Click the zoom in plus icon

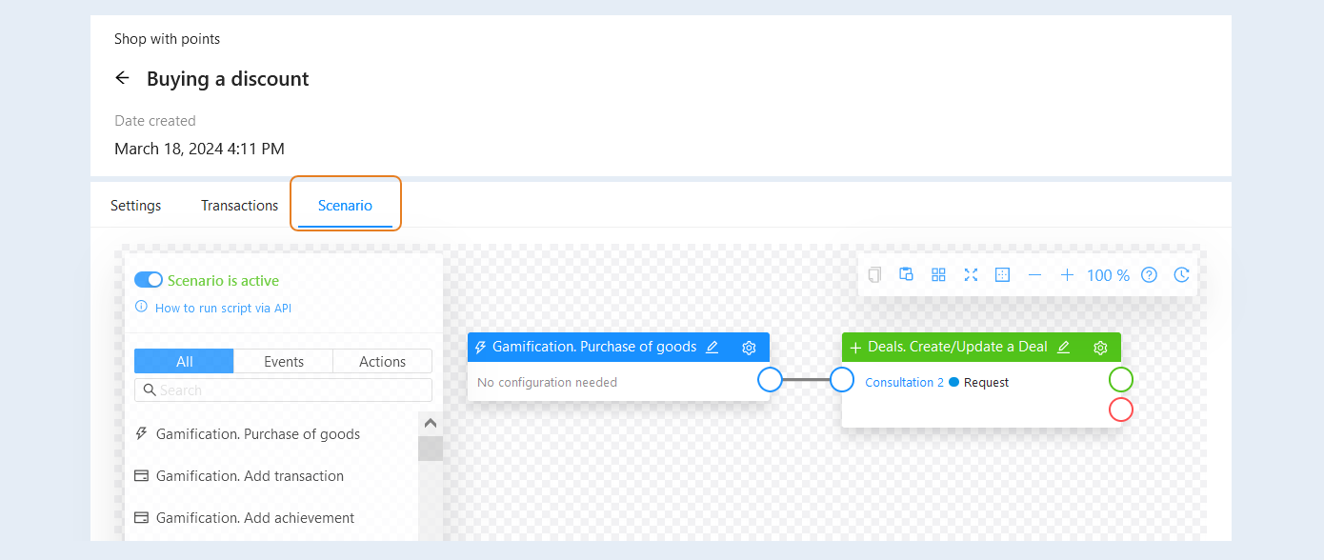(x=1067, y=274)
